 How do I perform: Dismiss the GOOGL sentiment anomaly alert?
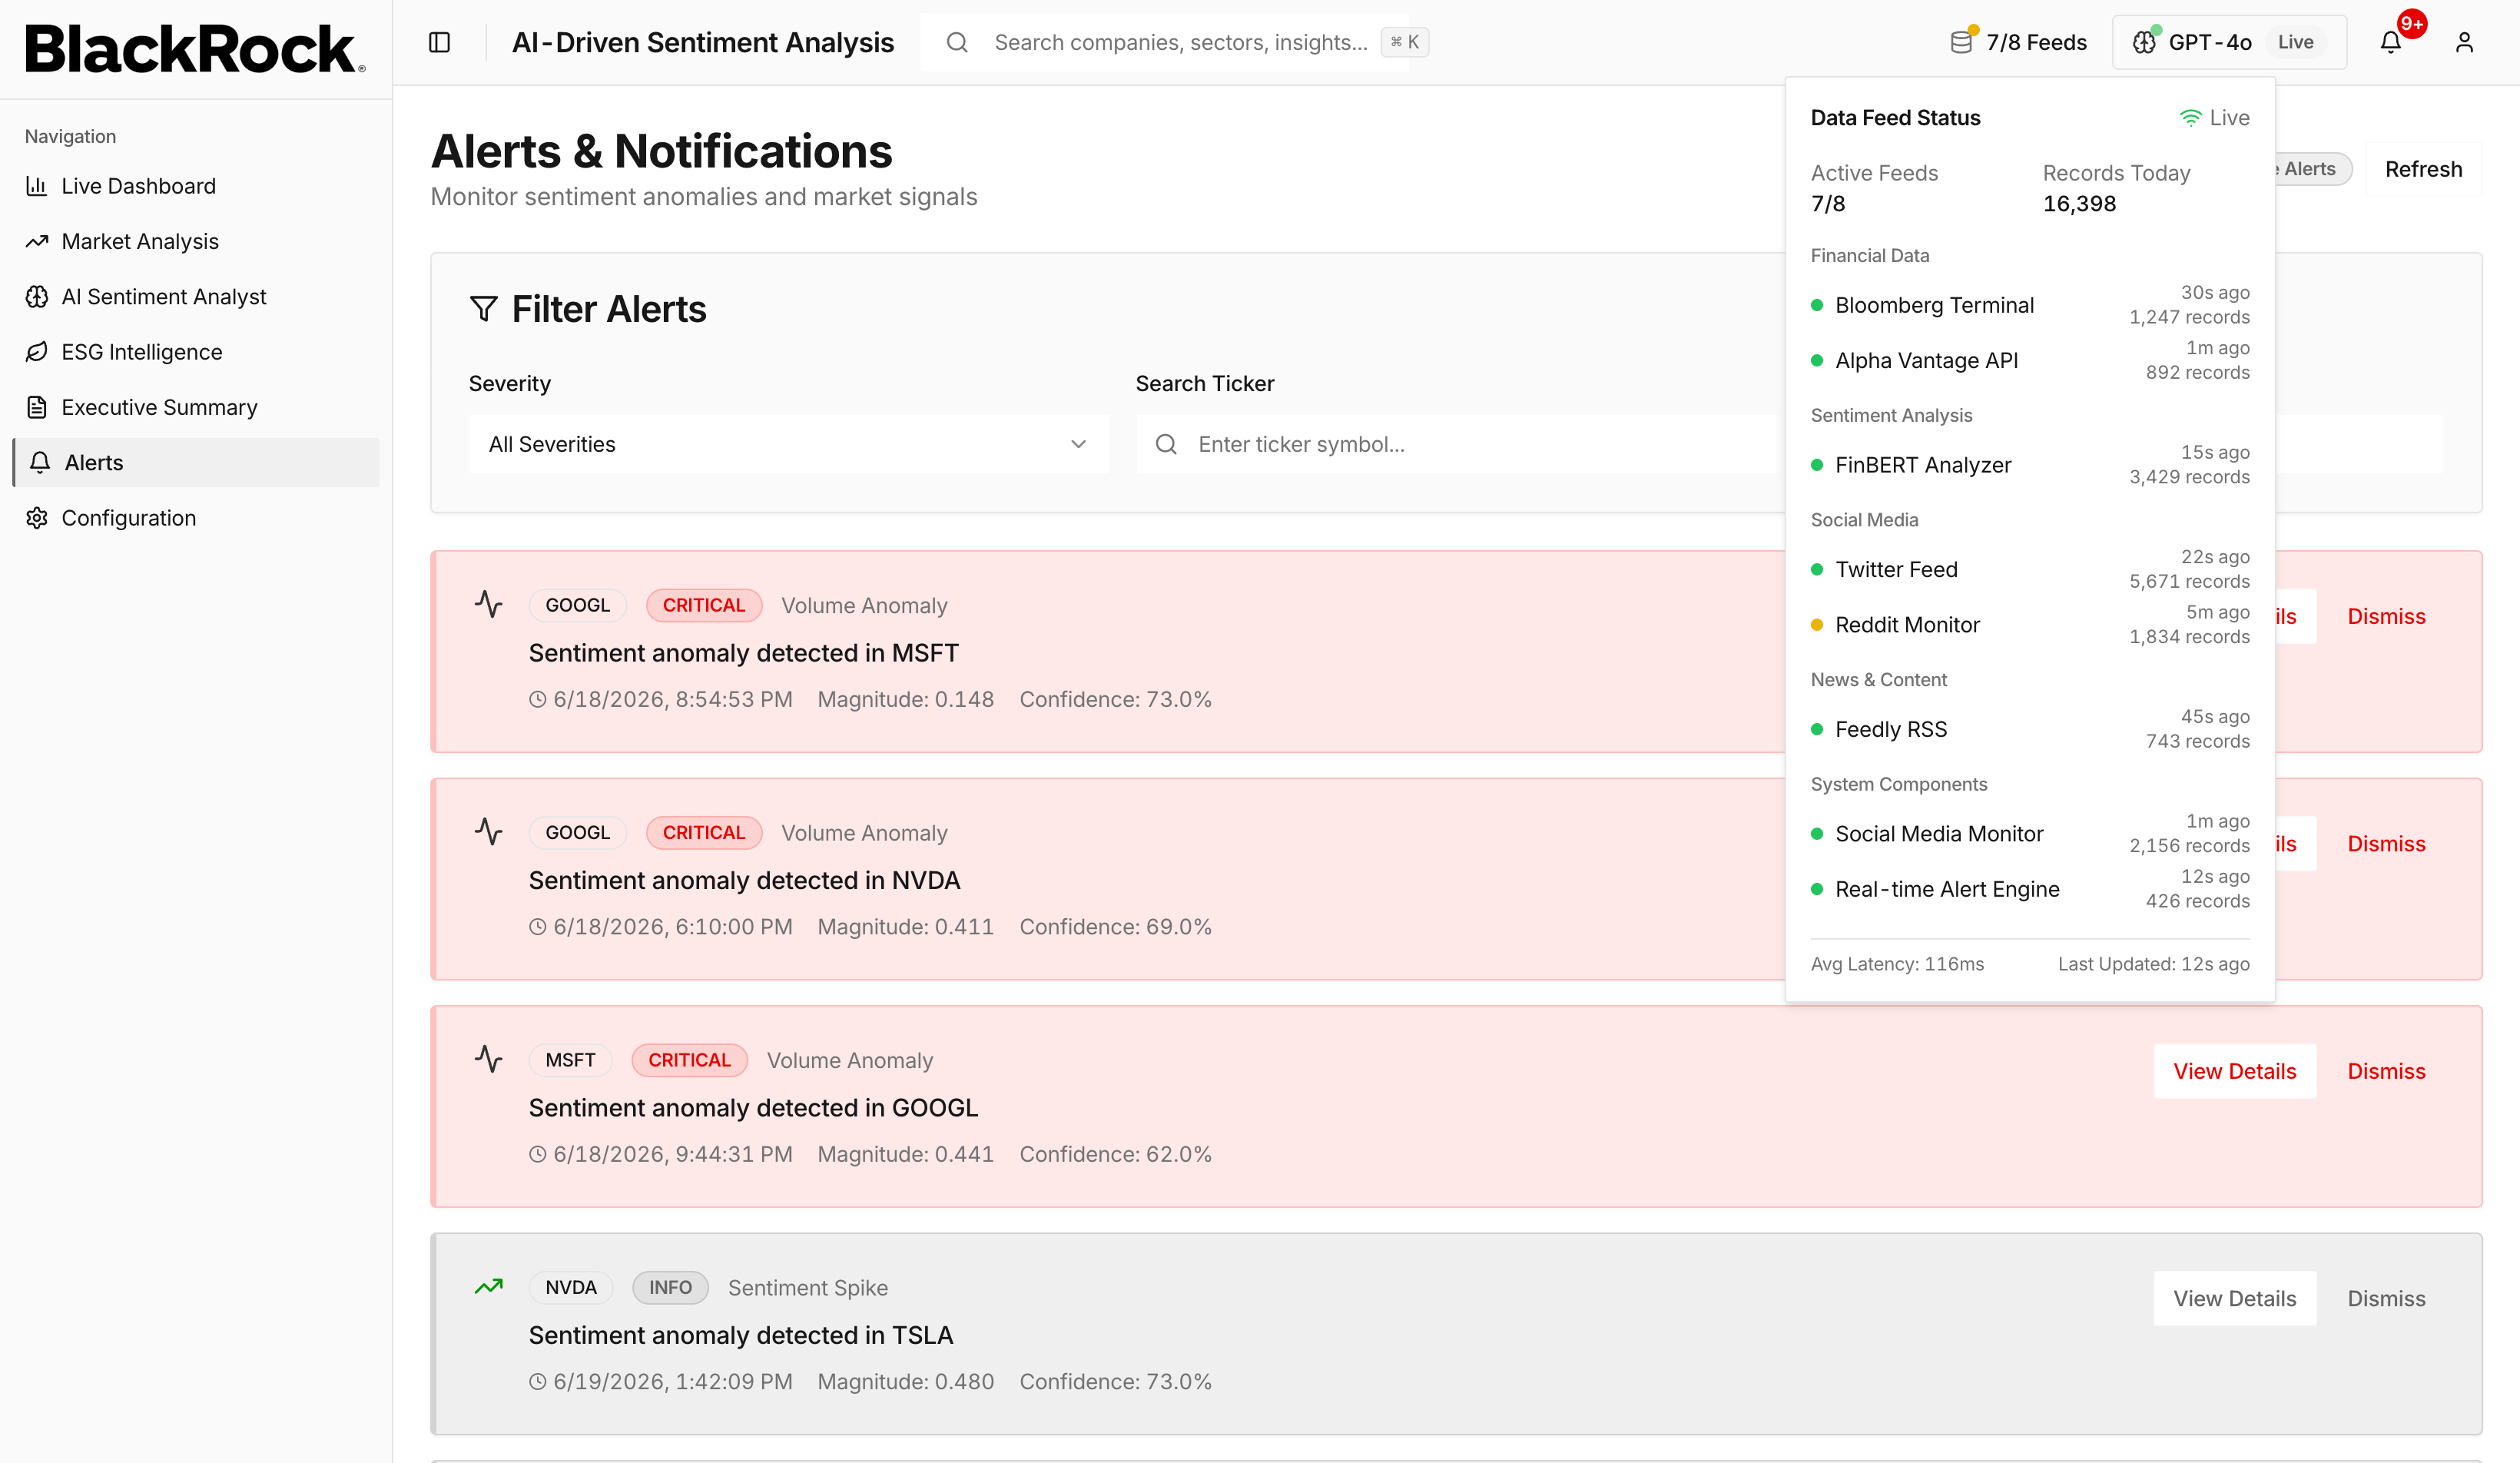tap(2386, 1071)
